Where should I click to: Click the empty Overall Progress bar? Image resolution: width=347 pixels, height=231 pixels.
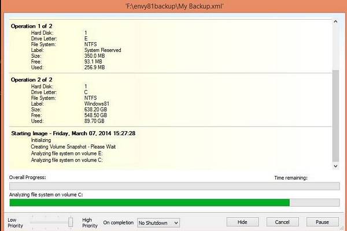[x=173, y=185]
